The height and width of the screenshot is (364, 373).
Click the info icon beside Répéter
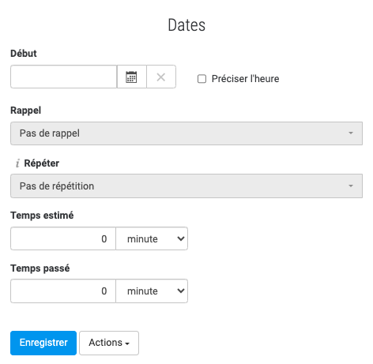17,163
